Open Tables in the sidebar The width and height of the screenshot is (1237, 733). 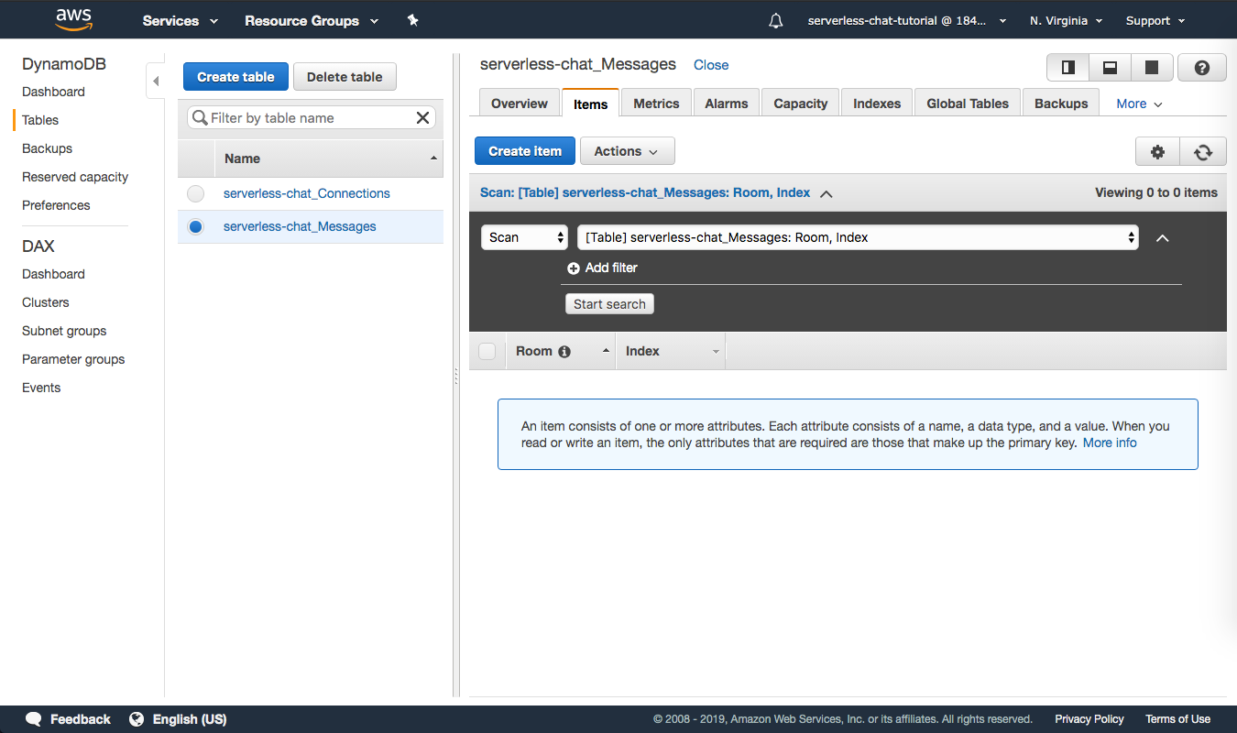[40, 120]
